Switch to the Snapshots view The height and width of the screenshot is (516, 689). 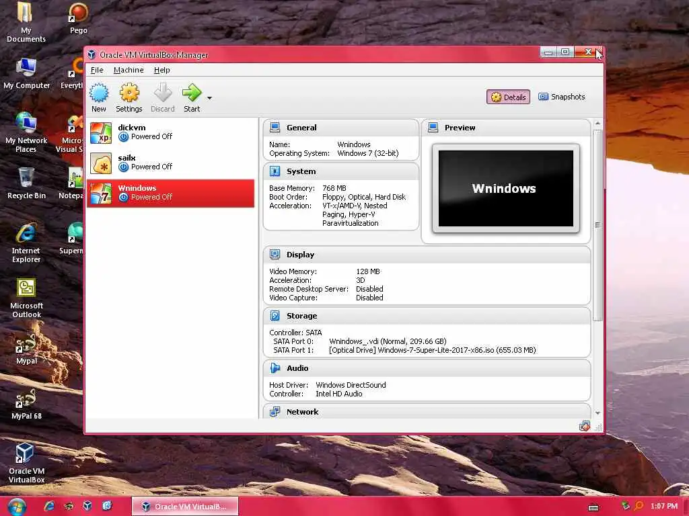pyautogui.click(x=562, y=97)
